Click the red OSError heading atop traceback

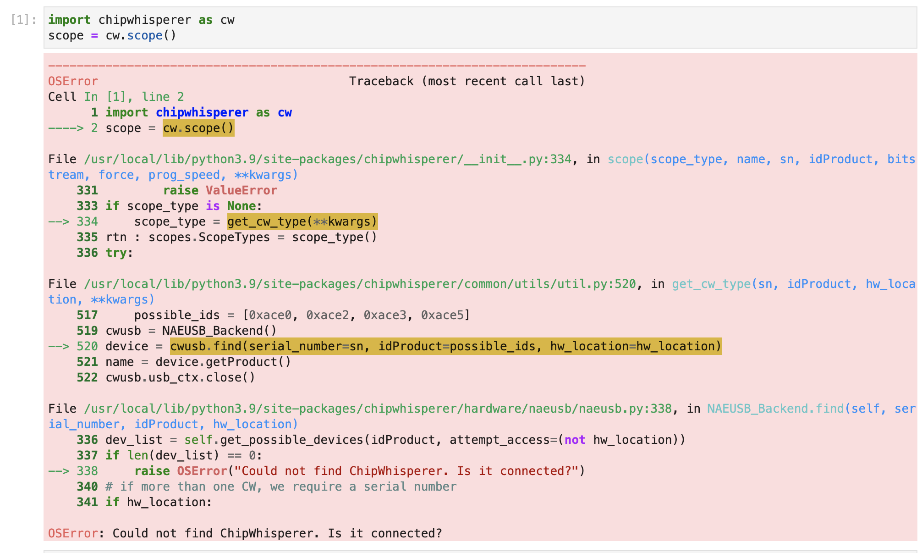point(73,81)
